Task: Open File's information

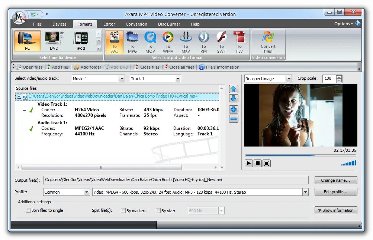Action: (x=219, y=67)
